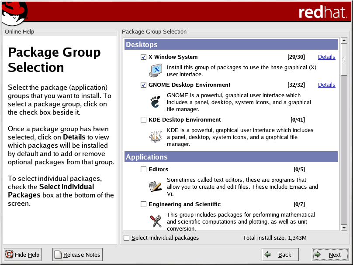Enable Select individual packages option

[x=127, y=238]
